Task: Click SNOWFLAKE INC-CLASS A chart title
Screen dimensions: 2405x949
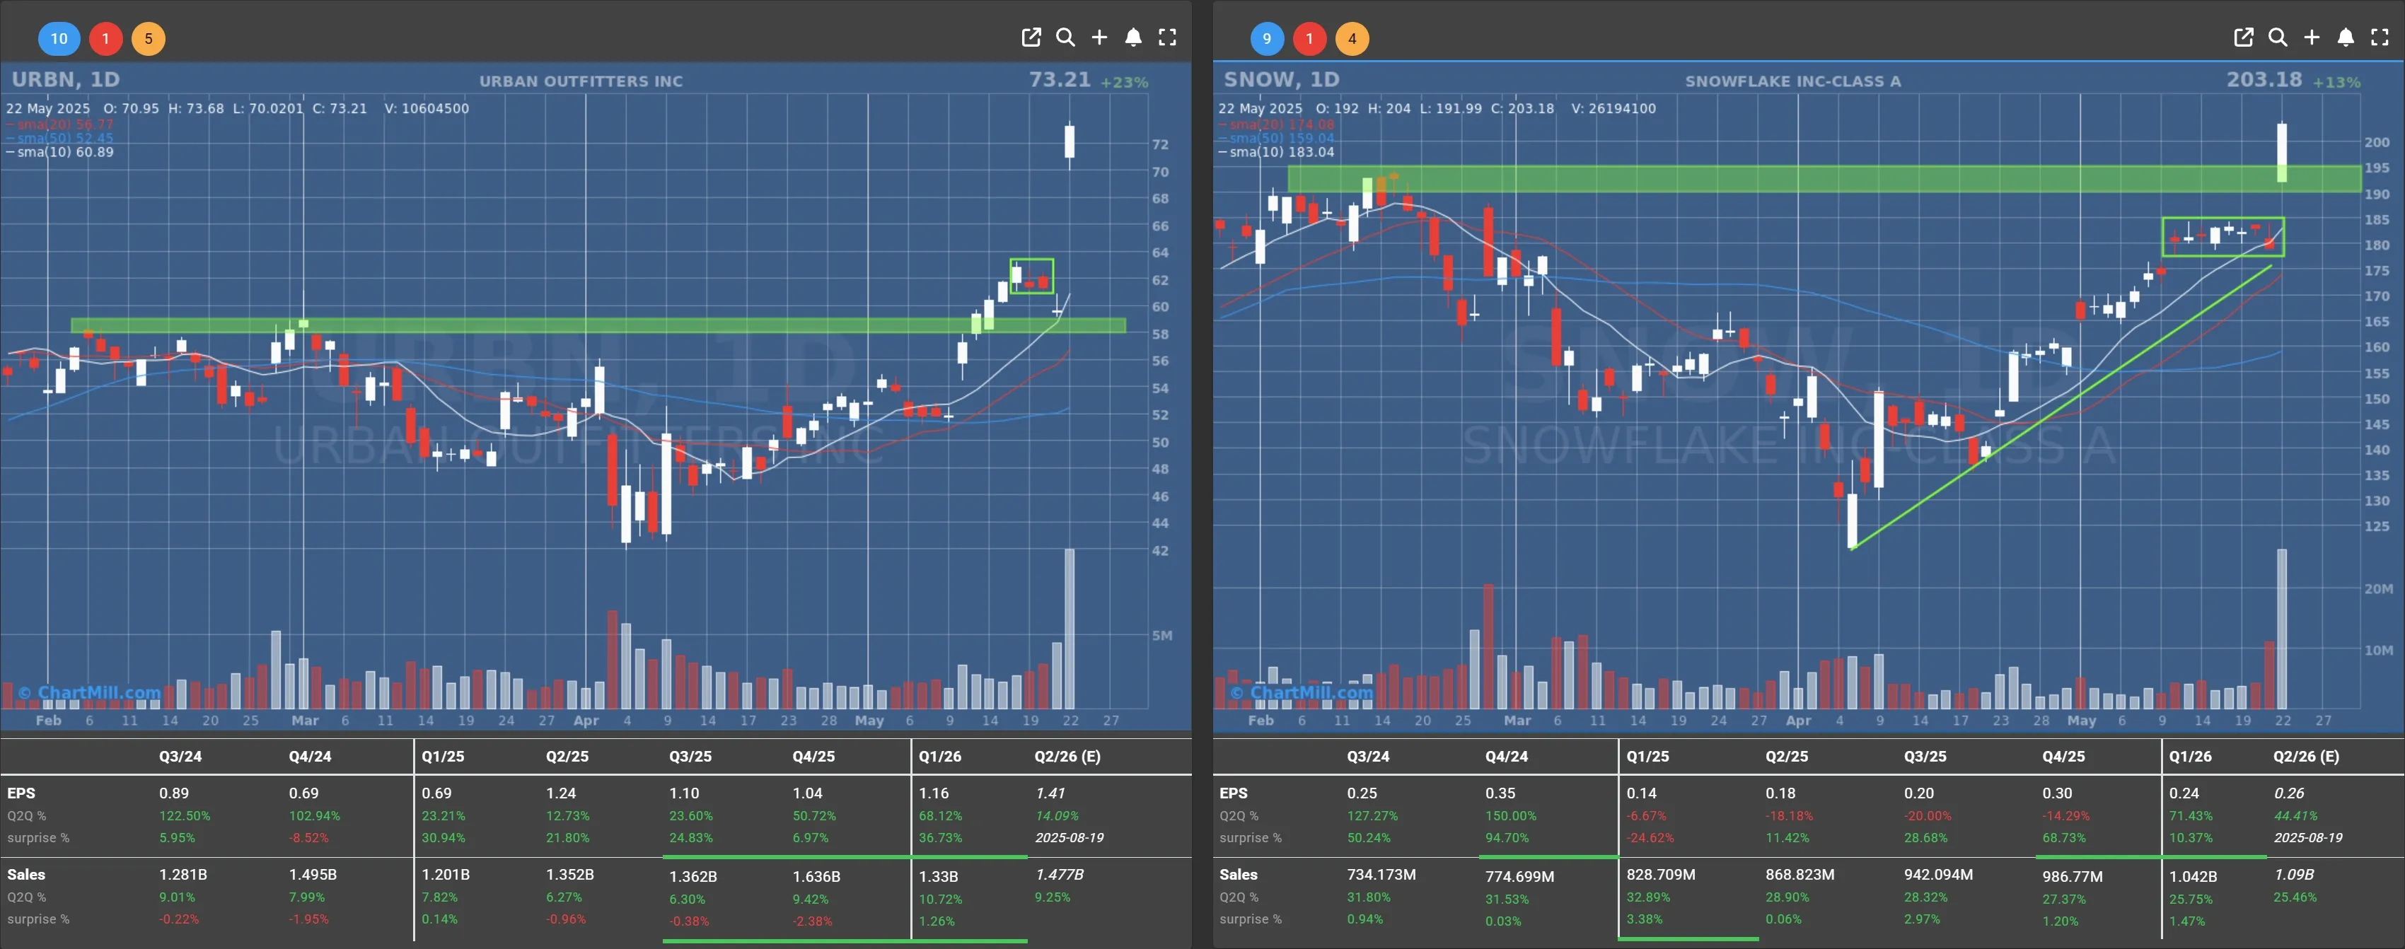Action: 1792,81
